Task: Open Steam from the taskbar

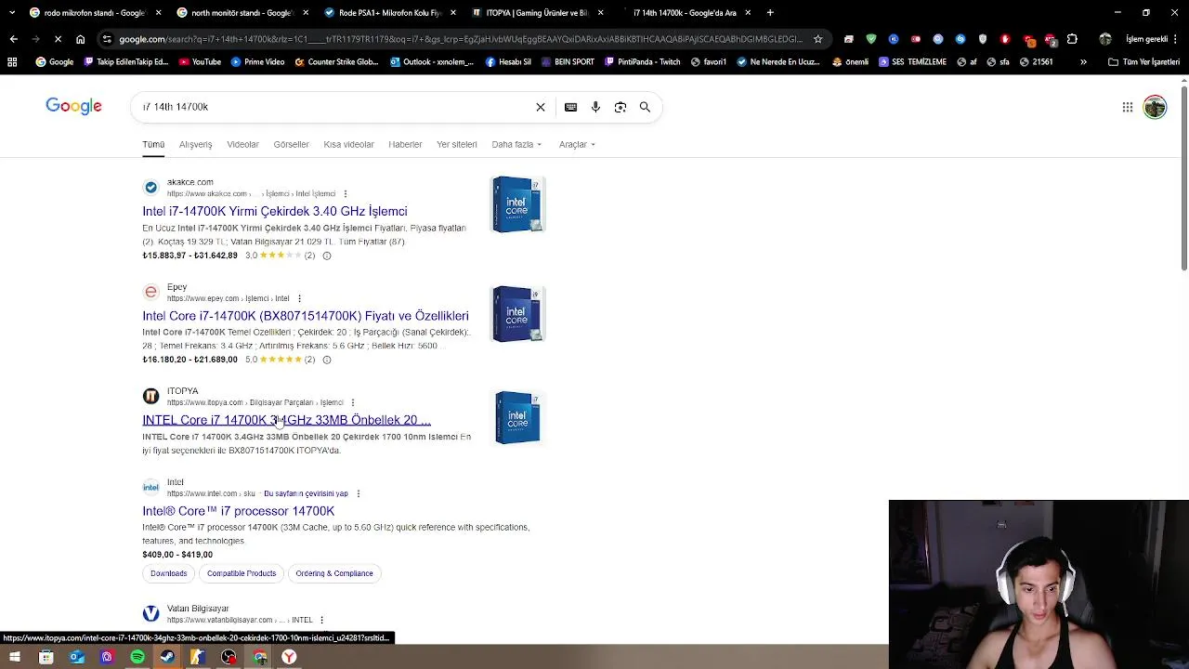Action: (167, 657)
